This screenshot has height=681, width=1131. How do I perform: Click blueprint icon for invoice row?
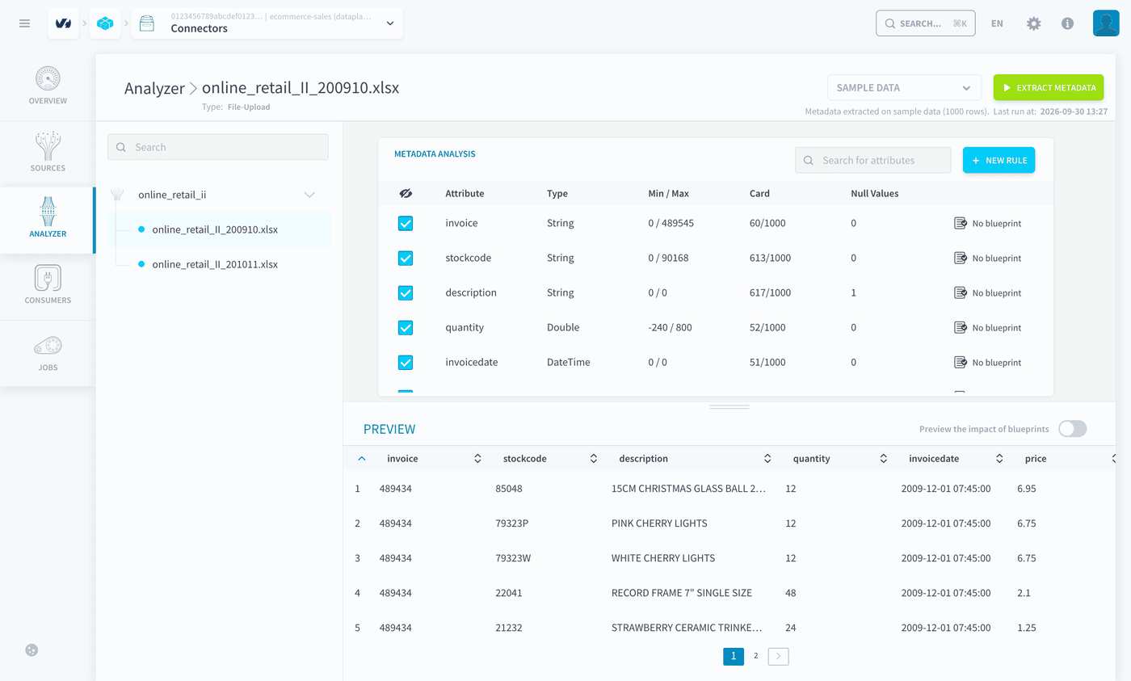click(x=961, y=223)
